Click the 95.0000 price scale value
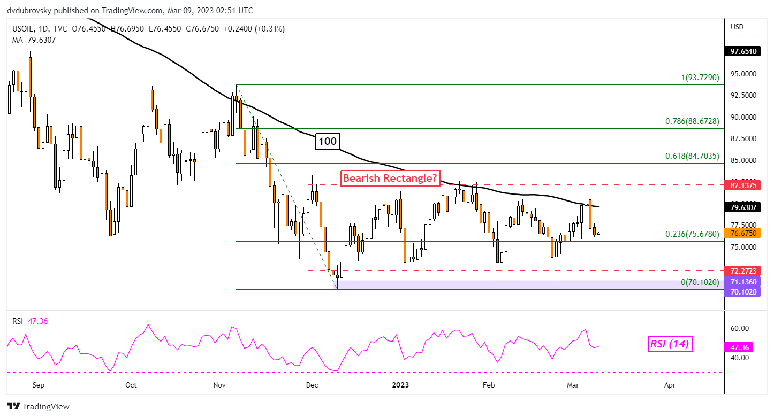The image size is (774, 418). (742, 74)
